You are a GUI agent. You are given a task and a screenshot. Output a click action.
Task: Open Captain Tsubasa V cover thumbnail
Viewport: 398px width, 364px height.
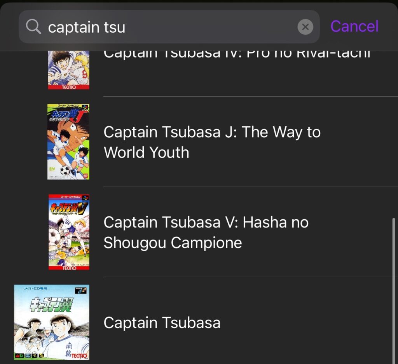[x=69, y=232]
